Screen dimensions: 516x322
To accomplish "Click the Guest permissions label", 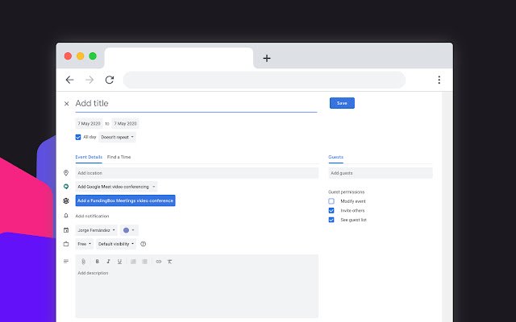I will pos(346,192).
